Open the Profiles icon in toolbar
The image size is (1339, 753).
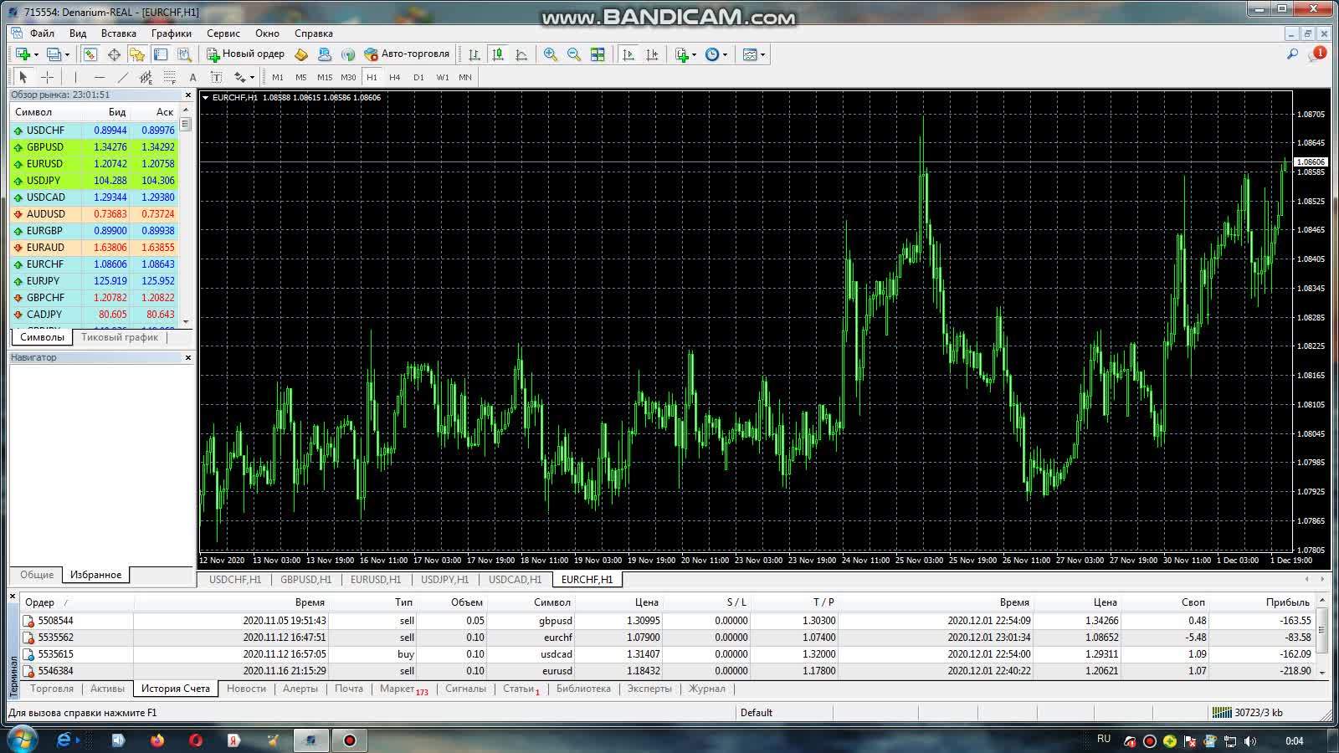54,54
